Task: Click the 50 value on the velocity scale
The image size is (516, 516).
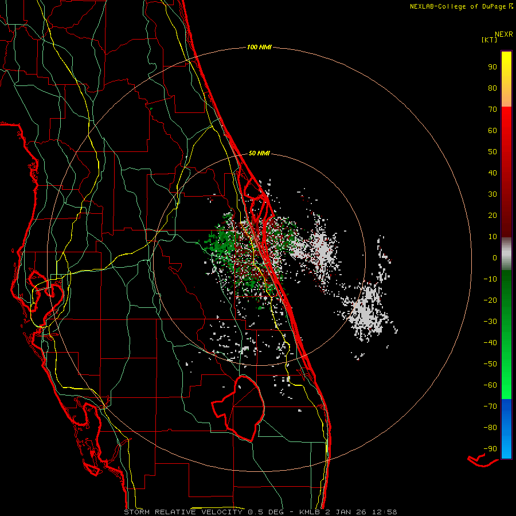Action: pos(492,152)
